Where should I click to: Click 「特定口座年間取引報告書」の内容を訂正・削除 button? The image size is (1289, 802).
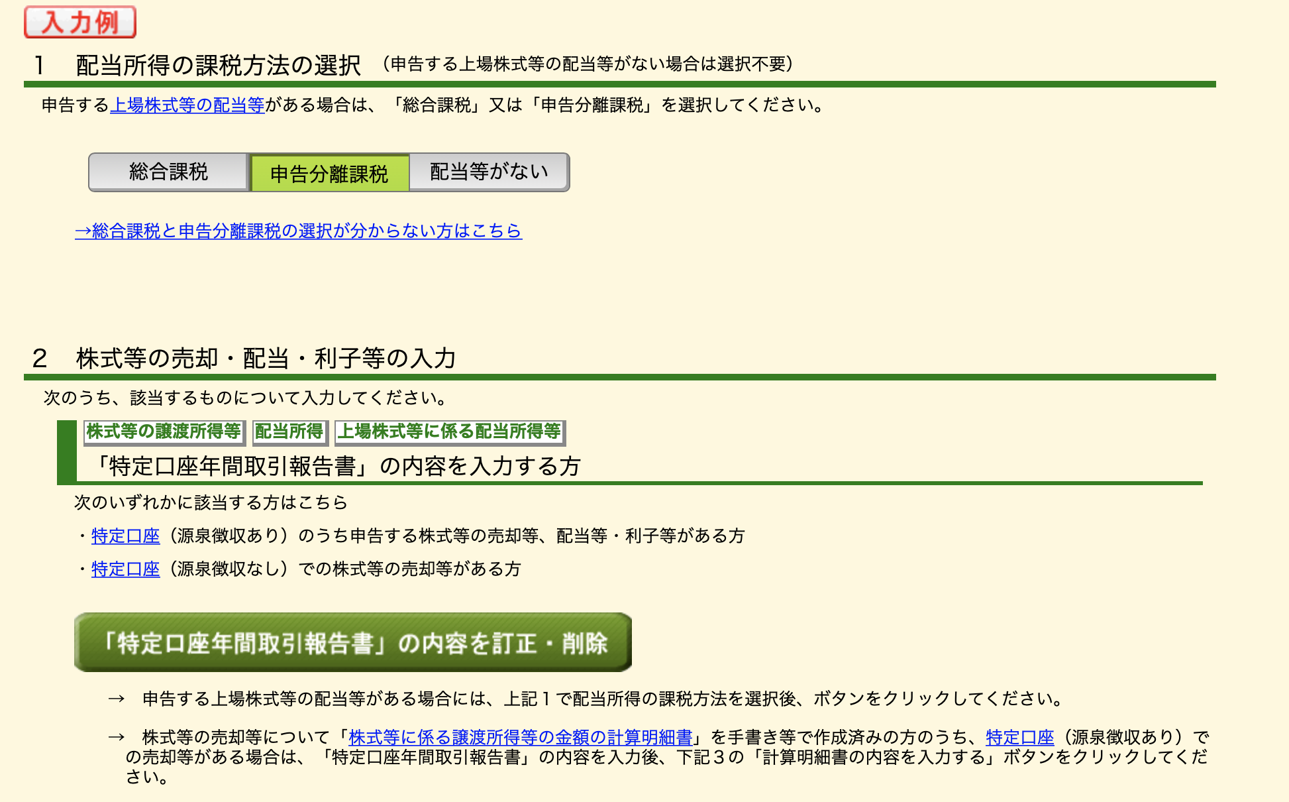tap(353, 642)
